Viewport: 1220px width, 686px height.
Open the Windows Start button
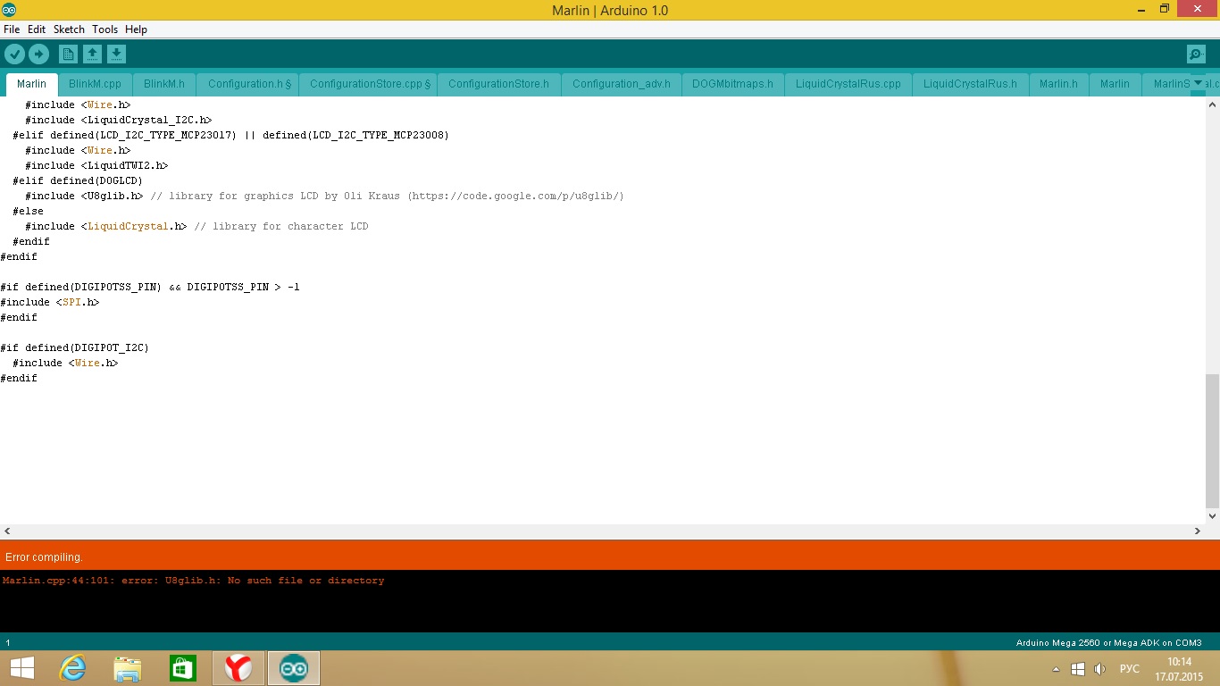coord(21,668)
